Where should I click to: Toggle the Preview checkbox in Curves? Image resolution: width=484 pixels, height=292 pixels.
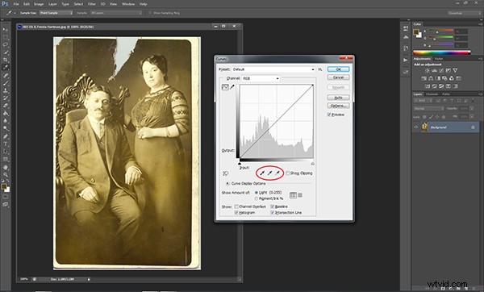pos(329,115)
